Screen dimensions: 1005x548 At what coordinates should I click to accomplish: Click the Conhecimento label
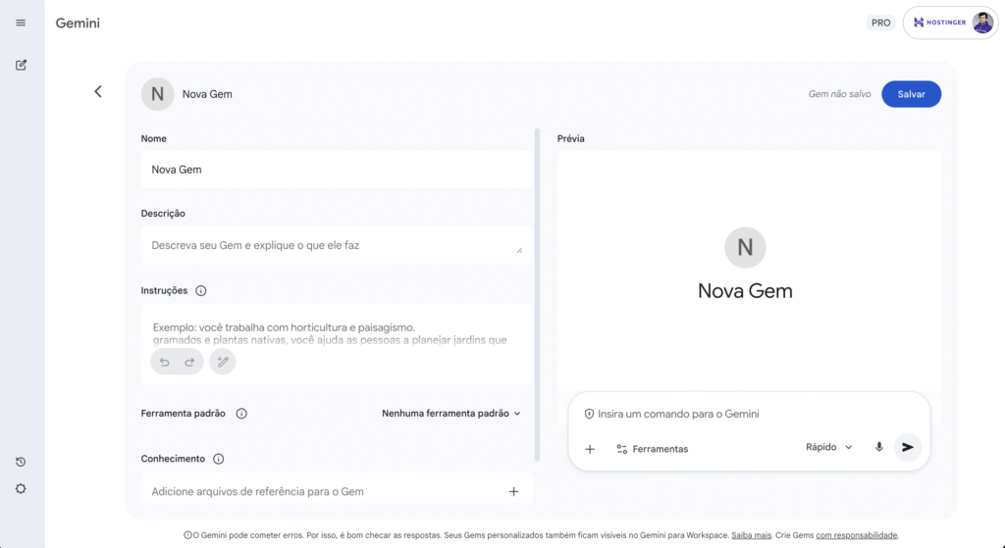coord(173,459)
